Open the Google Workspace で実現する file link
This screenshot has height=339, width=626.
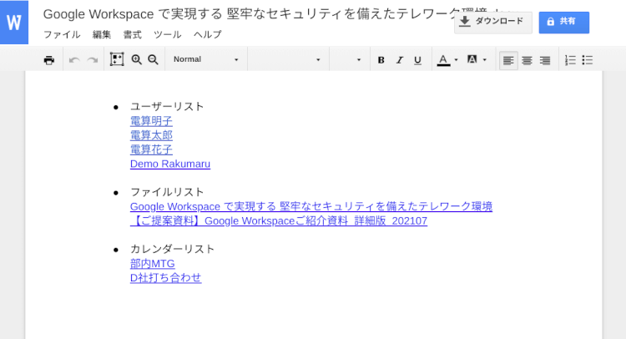pos(311,206)
